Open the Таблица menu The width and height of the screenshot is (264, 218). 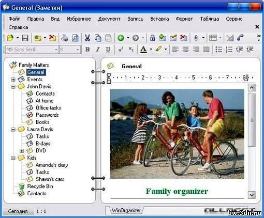coord(210,19)
